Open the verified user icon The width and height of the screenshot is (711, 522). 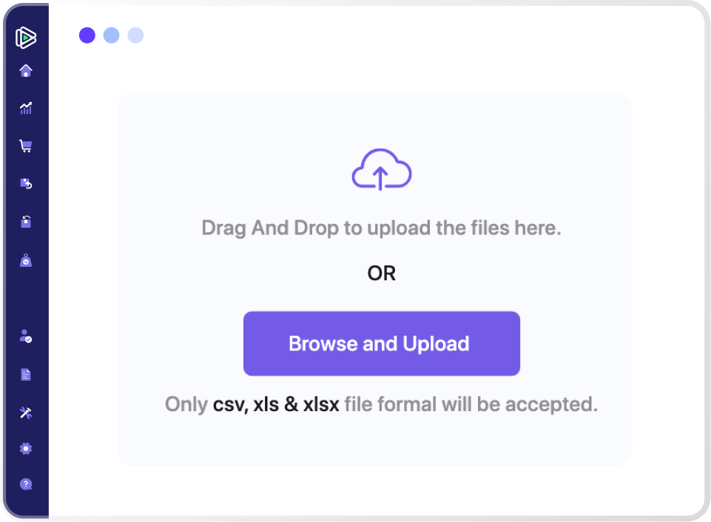point(26,336)
